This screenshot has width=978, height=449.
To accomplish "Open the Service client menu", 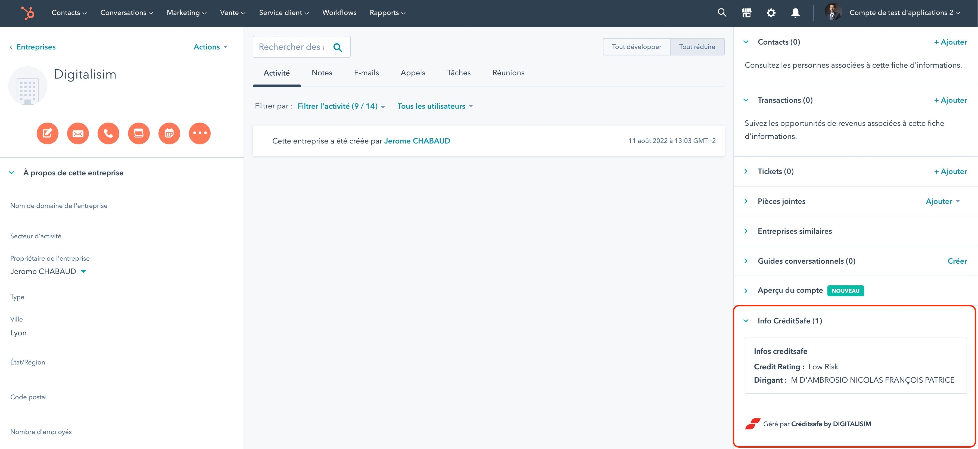I will point(284,13).
